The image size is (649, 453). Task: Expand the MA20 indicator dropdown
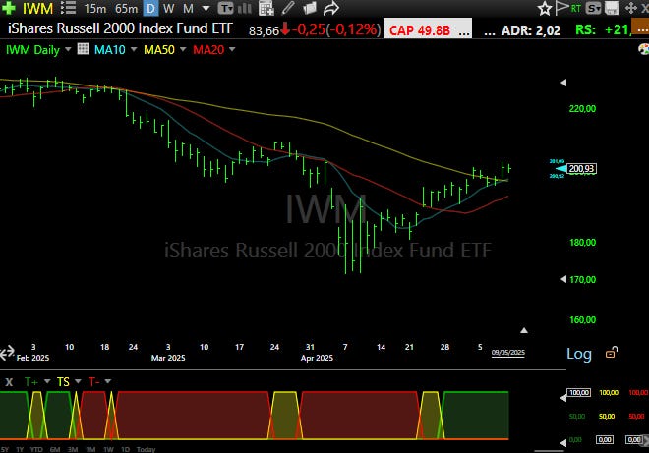point(232,49)
